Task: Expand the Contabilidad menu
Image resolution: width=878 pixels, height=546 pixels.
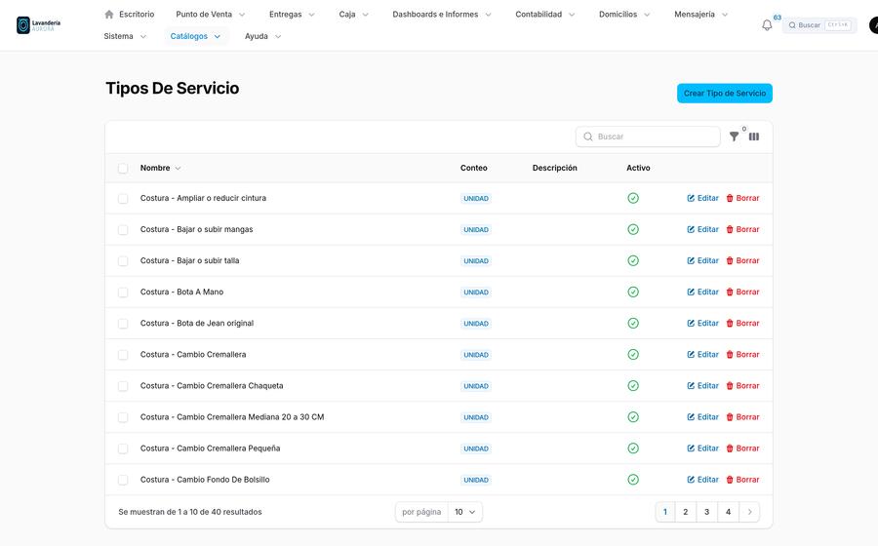Action: pos(544,14)
